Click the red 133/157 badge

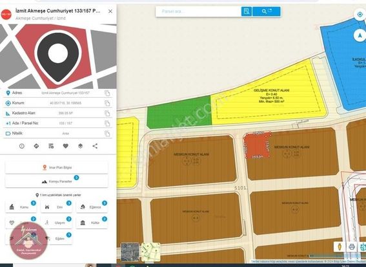tap(6, 14)
